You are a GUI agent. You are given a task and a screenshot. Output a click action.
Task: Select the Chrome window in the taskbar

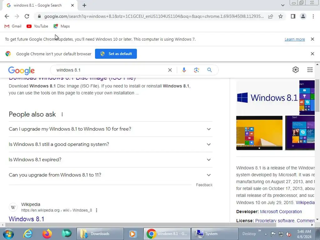click(167, 234)
